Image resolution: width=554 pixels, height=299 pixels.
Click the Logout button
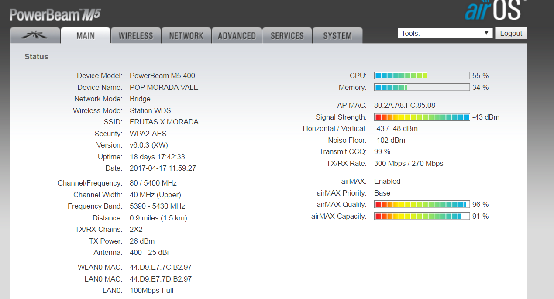511,33
